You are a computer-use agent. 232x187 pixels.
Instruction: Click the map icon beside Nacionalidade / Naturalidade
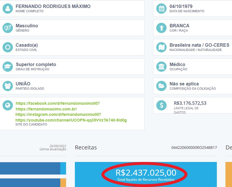tap(161, 47)
